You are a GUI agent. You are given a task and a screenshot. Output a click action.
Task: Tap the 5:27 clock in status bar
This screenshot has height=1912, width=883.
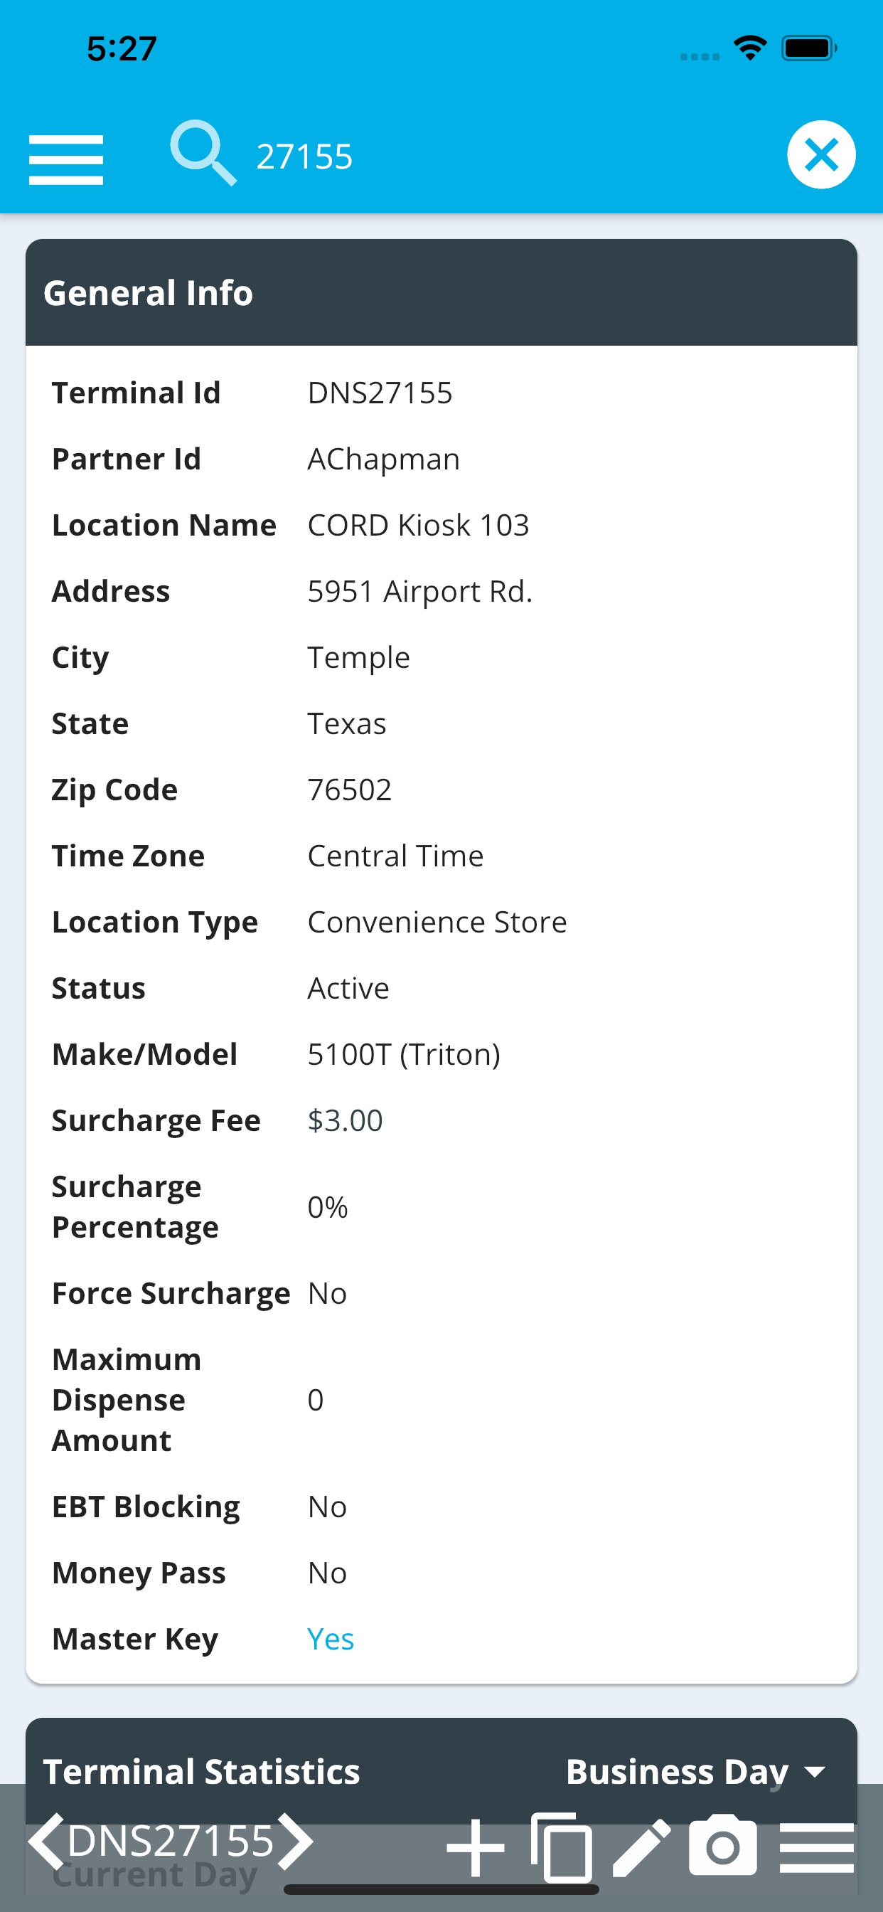[122, 49]
